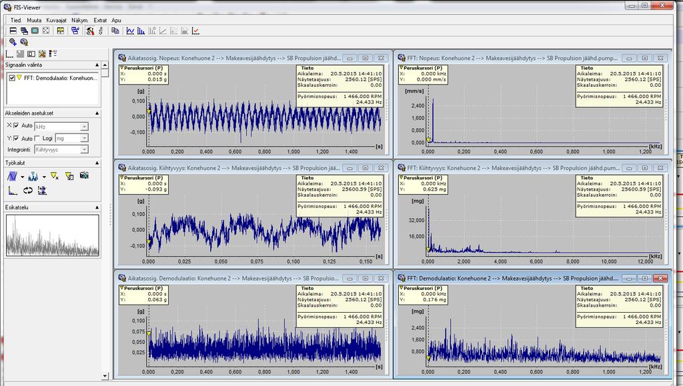This screenshot has width=683, height=386.
Task: Click the small spectrum-axes tool in Työkalut
Action: [13, 191]
